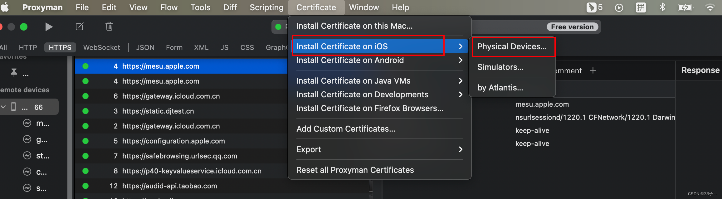Select the 's...' remote device domain
Screen dimensions: 722x199
point(41,188)
